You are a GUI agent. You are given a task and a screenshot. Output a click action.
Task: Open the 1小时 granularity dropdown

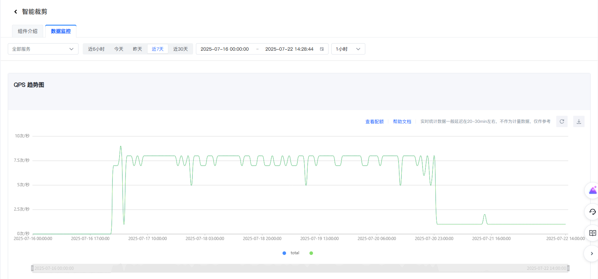tap(348, 49)
